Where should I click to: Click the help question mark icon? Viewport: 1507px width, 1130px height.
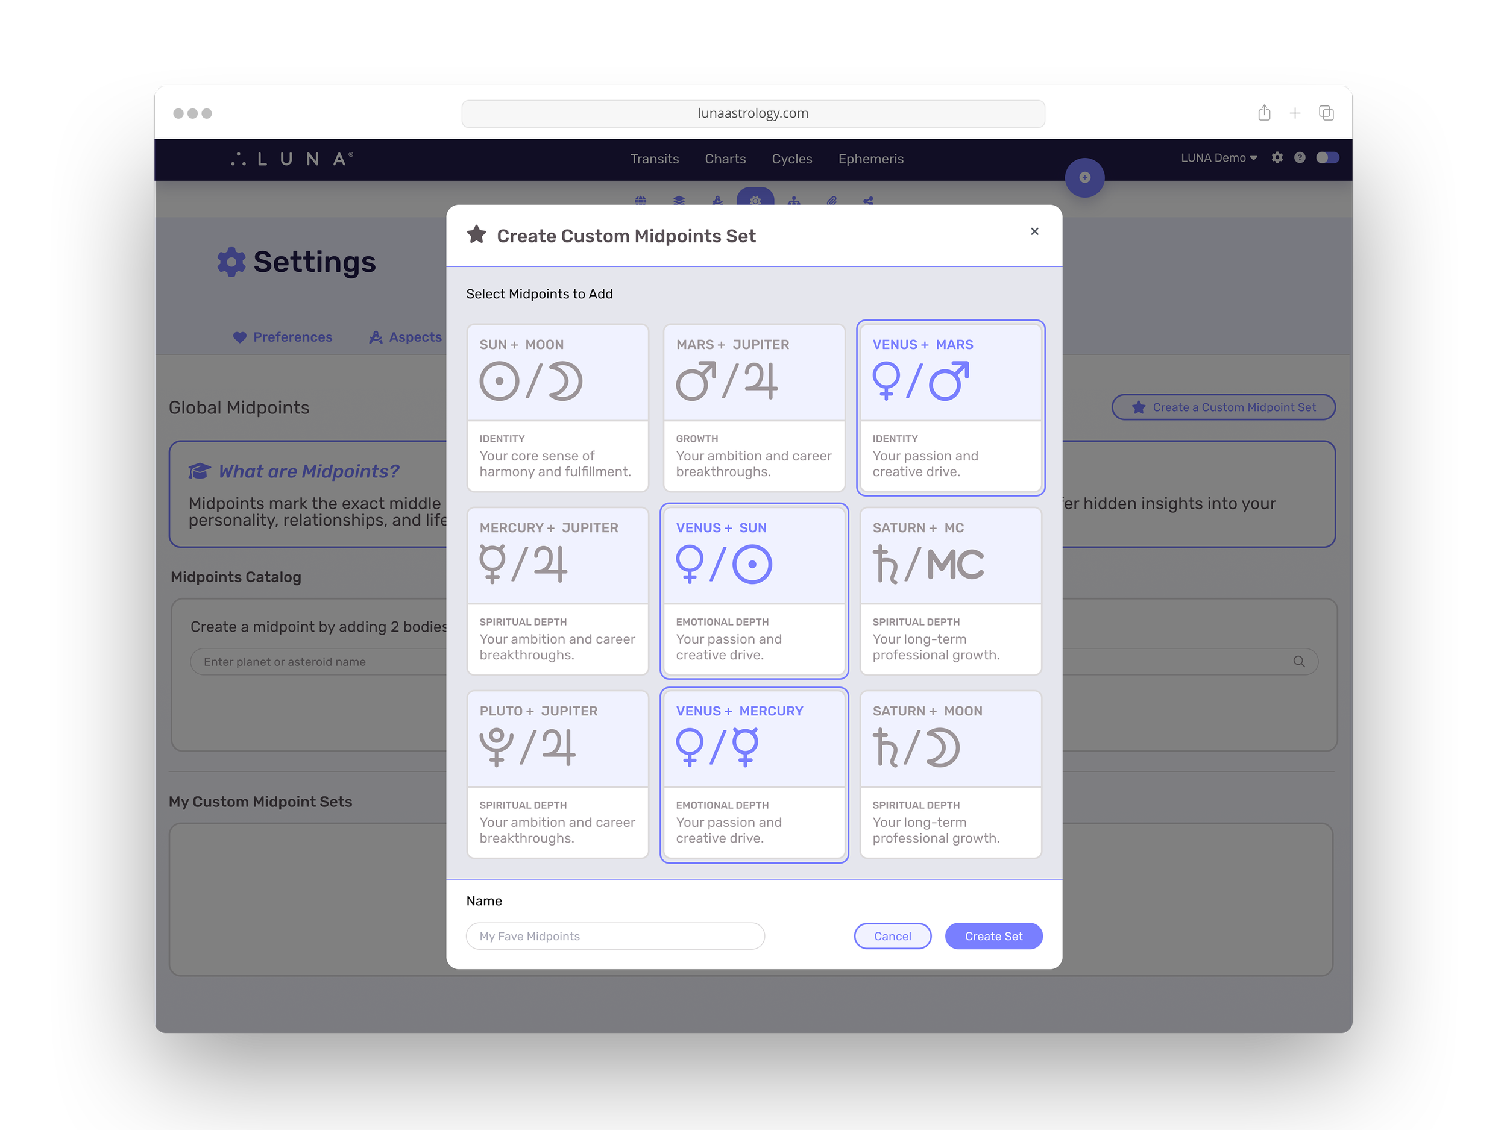tap(1300, 158)
